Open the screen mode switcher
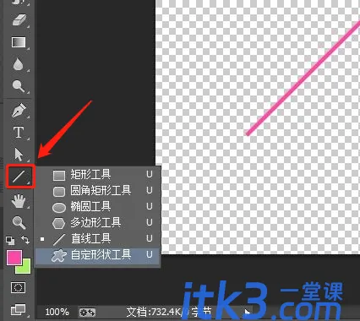Screen dimensions: 360x321 pos(19,309)
